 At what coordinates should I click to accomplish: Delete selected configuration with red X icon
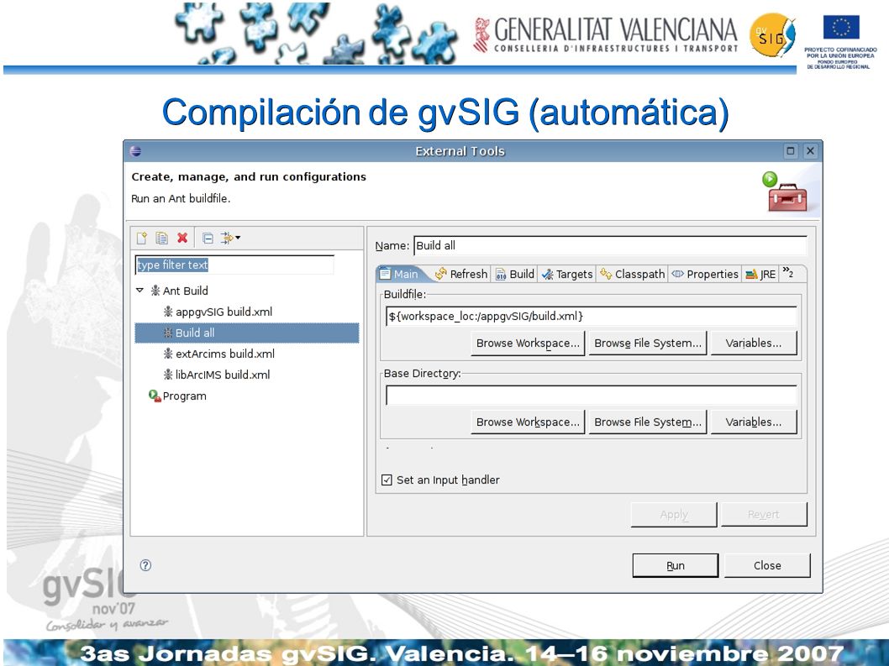click(182, 238)
